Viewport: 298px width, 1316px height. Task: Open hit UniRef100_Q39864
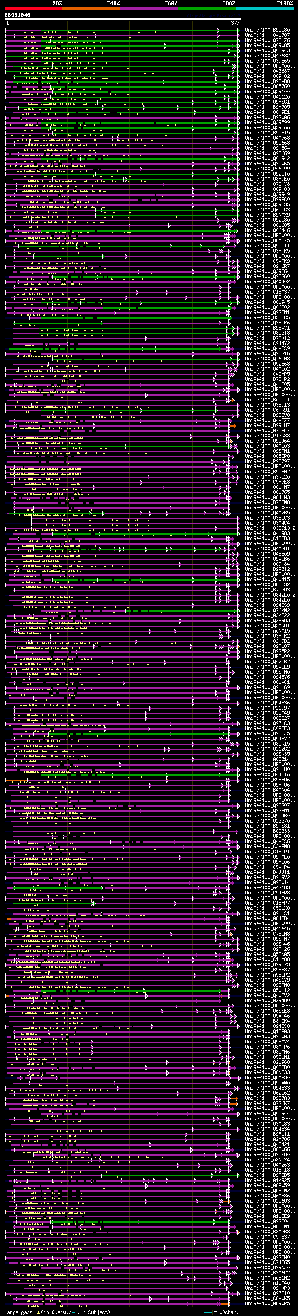[267, 271]
